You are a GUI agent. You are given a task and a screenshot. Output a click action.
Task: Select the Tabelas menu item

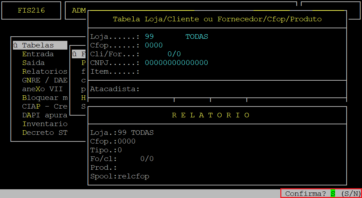tap(40, 45)
